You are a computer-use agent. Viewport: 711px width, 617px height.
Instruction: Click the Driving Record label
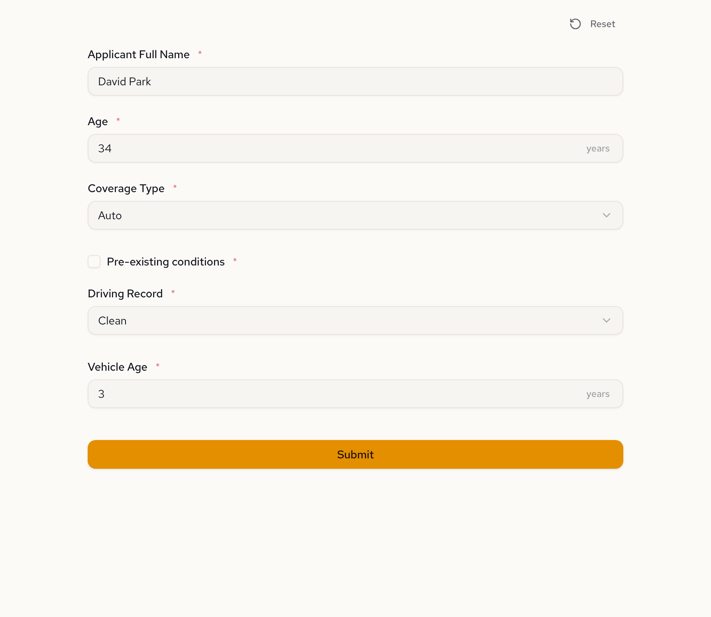[125, 293]
